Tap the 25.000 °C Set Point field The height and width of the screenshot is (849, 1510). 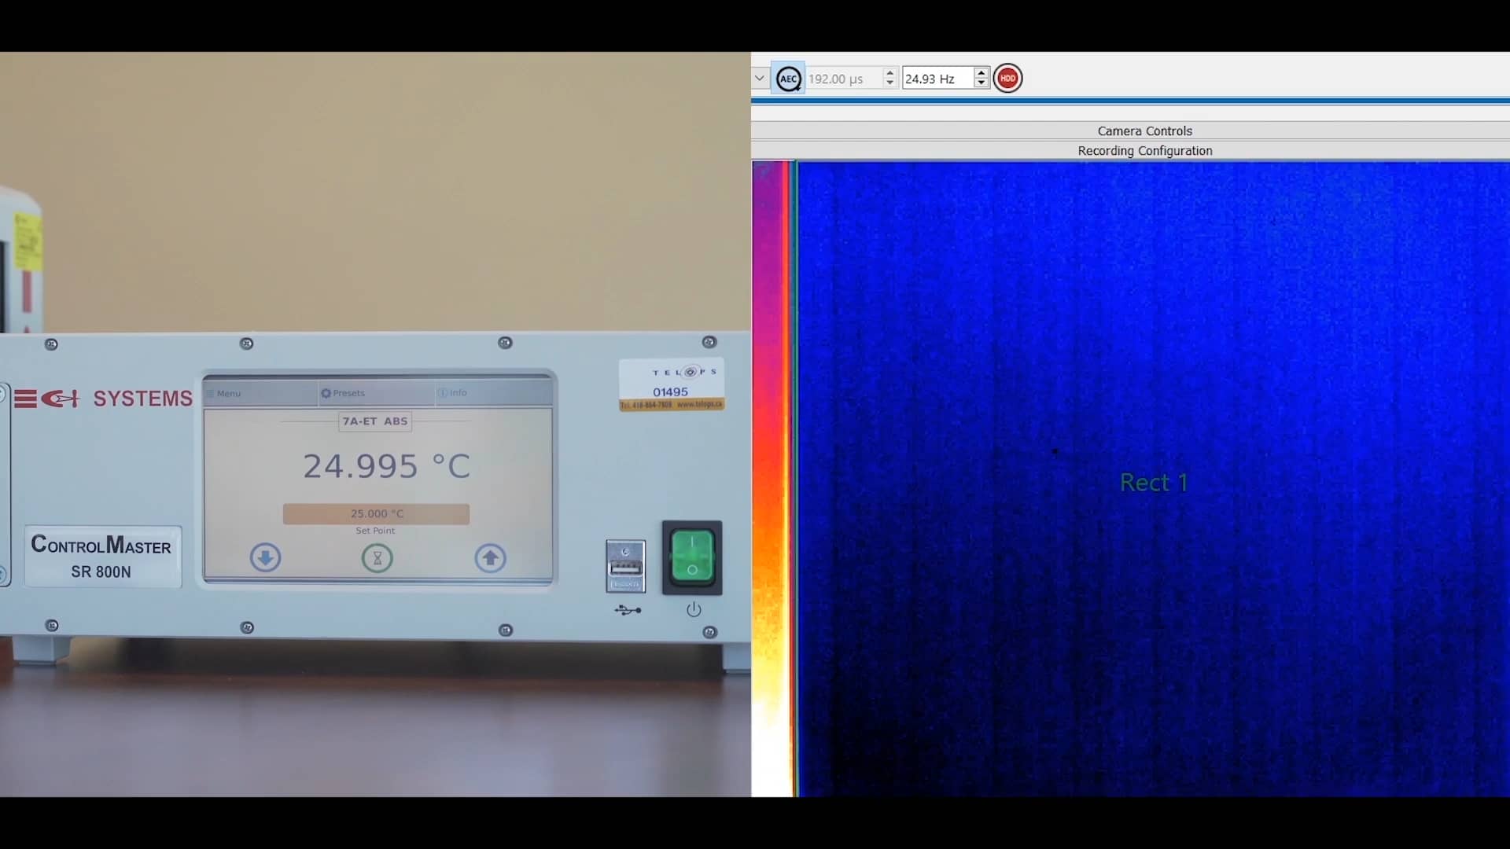click(376, 513)
